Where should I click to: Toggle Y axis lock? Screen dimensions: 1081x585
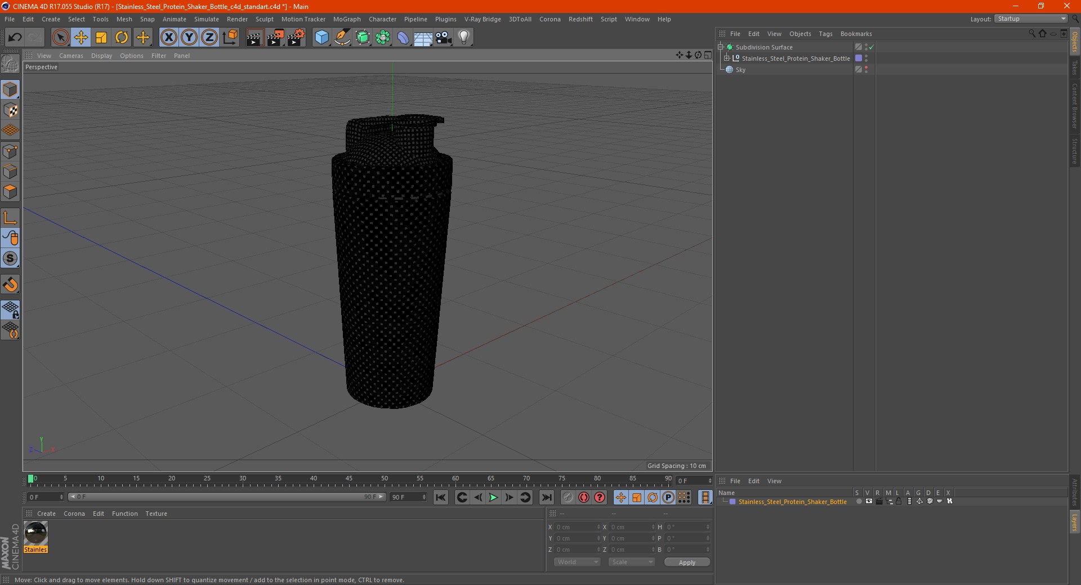tap(189, 38)
